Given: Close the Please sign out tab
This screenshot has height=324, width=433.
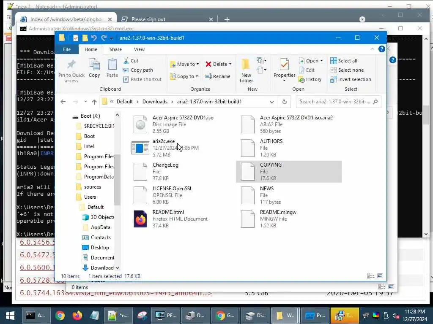Looking at the screenshot, I should tap(211, 19).
